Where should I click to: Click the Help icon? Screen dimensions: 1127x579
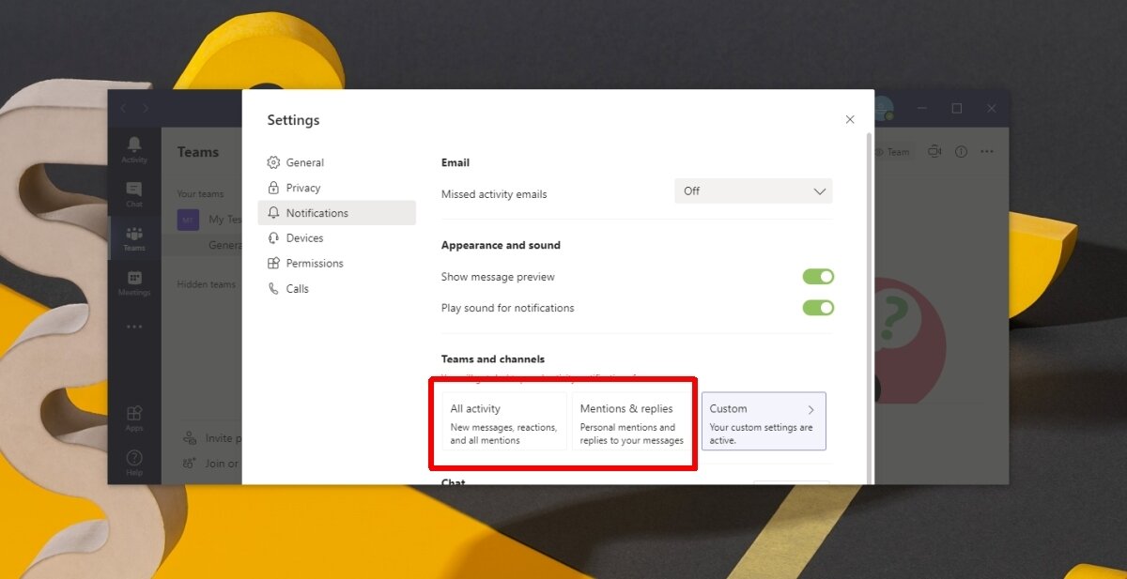coord(134,459)
